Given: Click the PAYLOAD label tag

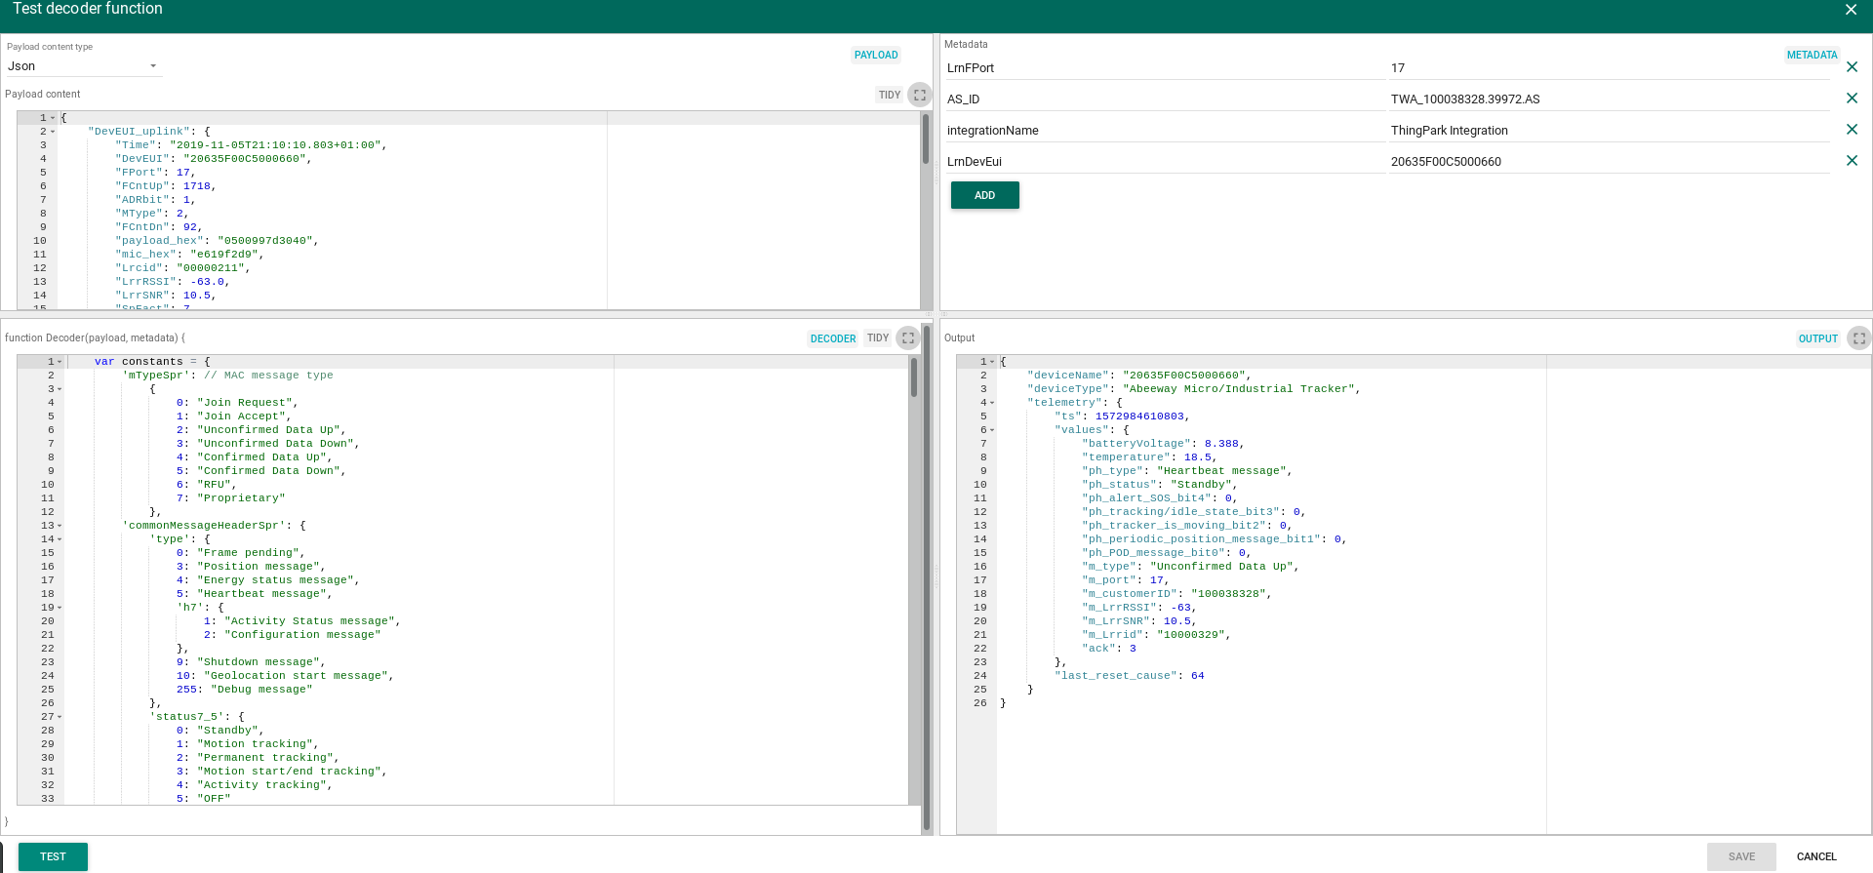Looking at the screenshot, I should click(876, 55).
